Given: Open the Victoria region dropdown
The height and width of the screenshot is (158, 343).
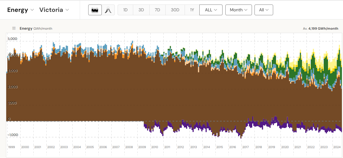Looking at the screenshot, I should pyautogui.click(x=54, y=10).
